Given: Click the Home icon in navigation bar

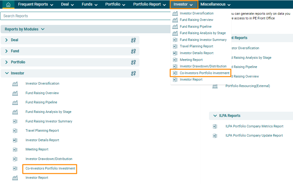Looking at the screenshot, I should pyautogui.click(x=8, y=5).
